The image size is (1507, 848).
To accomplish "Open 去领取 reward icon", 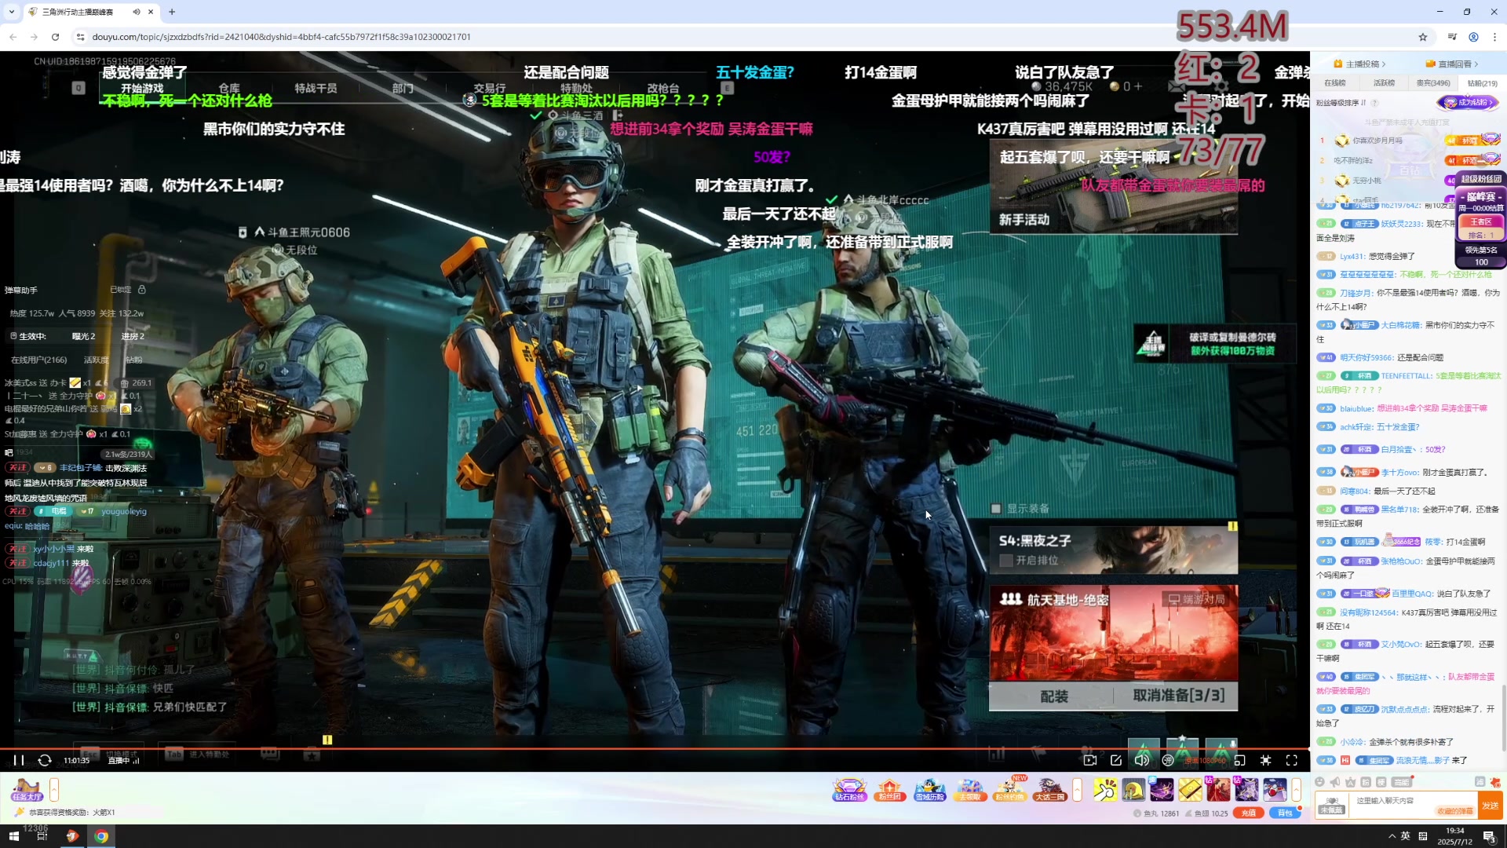I will tap(970, 790).
